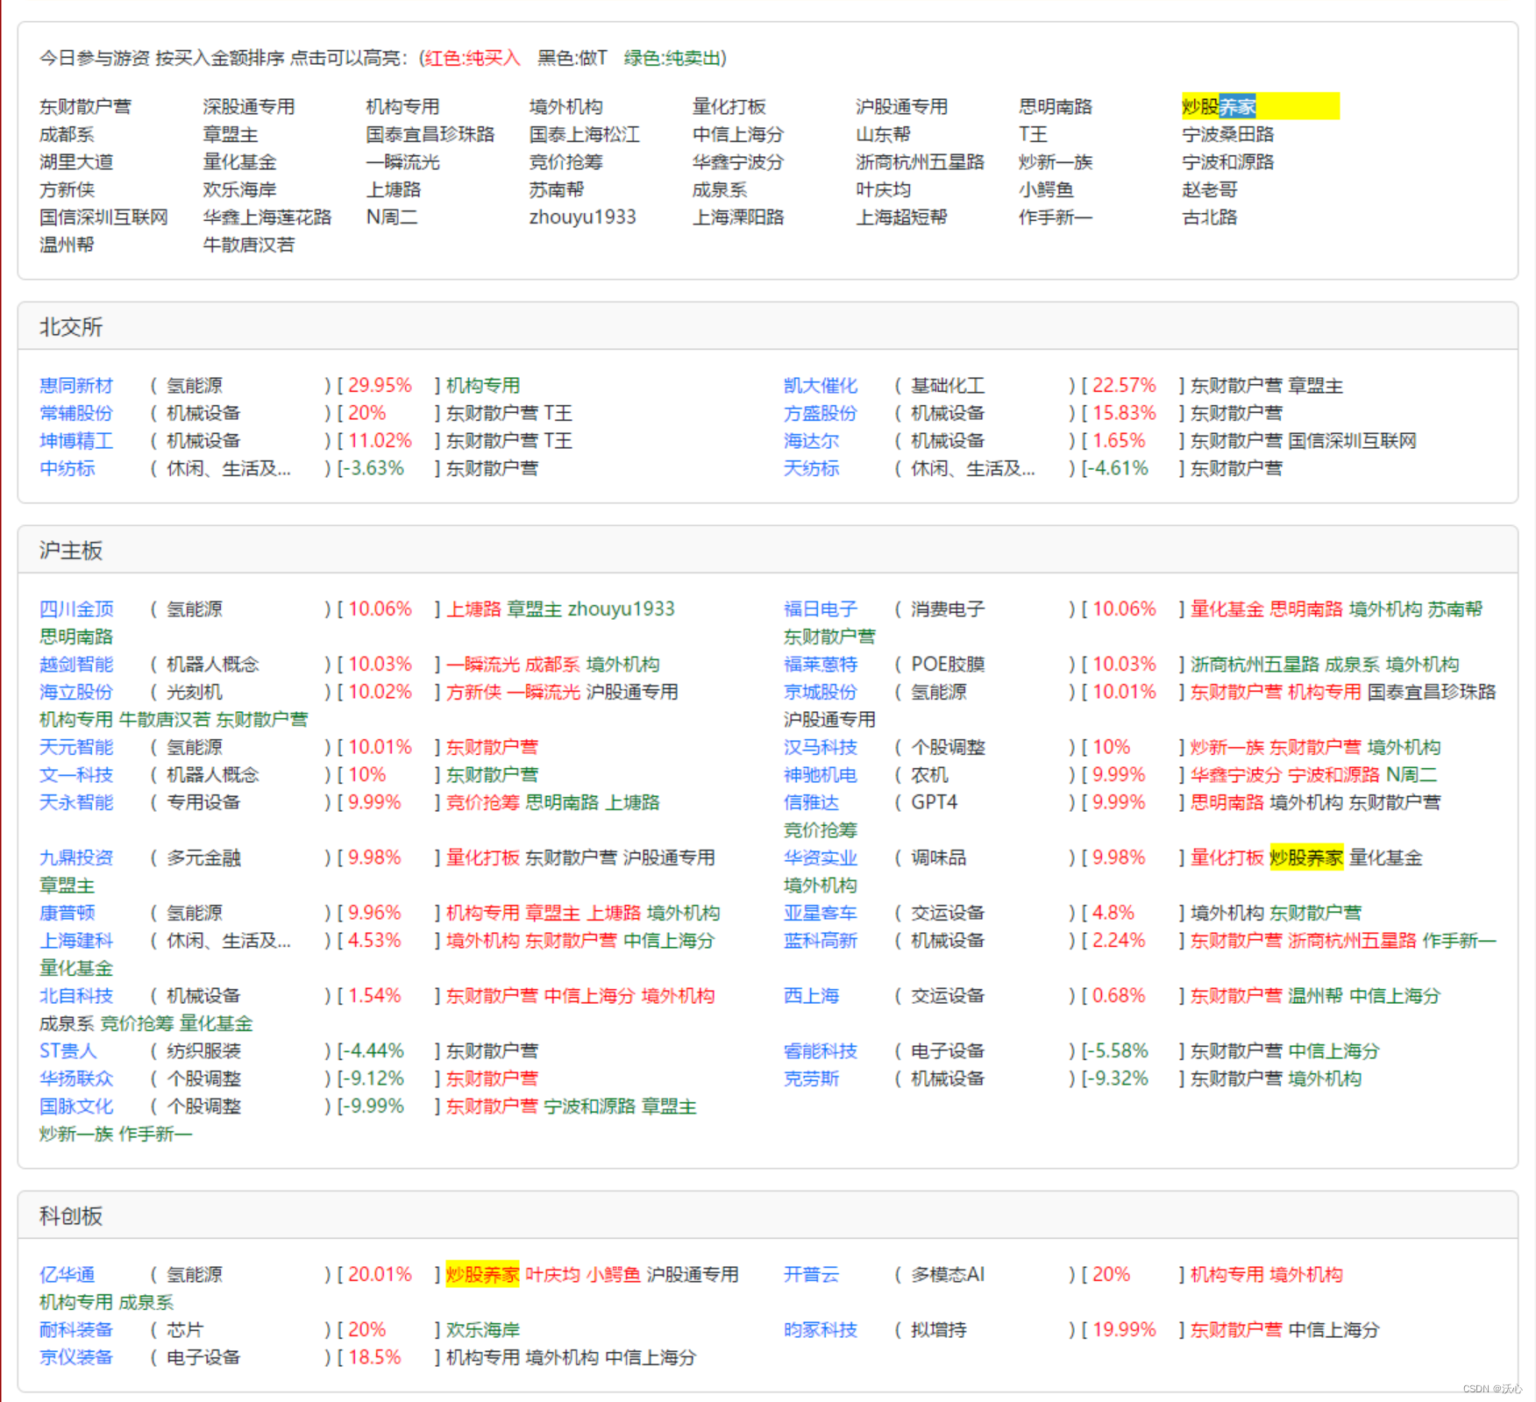Screen dimensions: 1536x1402
Task: Open the 越剑智能 stock link
Action: coord(75,664)
